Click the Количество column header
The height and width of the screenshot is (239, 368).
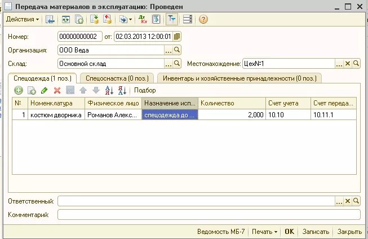pyautogui.click(x=232, y=103)
